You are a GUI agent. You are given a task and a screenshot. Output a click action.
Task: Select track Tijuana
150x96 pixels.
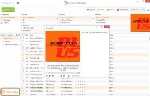(x=33, y=94)
